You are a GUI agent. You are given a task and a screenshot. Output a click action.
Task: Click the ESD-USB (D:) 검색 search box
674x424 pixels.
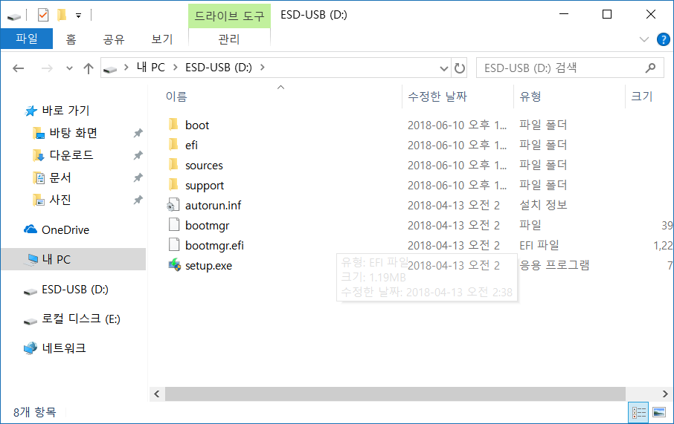(x=570, y=68)
